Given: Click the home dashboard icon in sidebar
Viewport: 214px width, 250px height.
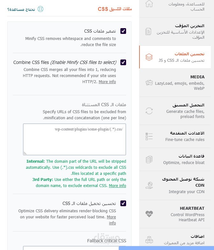Looking at the screenshot, I should tap(149, 4).
